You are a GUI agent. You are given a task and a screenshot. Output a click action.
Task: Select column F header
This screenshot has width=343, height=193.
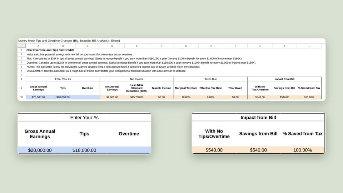(161, 46)
